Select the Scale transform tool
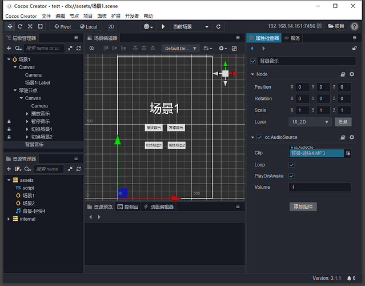 point(30,26)
